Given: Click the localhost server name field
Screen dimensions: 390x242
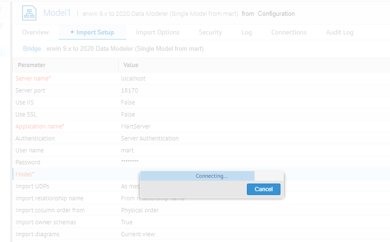Looking at the screenshot, I should tap(133, 79).
